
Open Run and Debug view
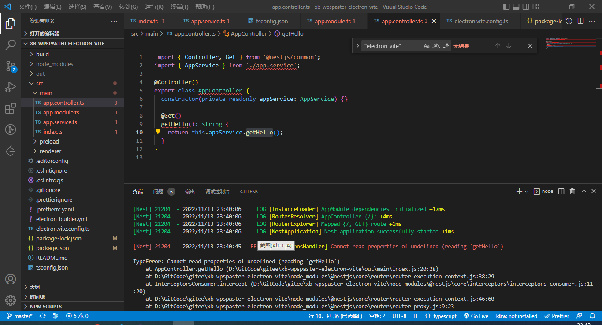click(11, 87)
